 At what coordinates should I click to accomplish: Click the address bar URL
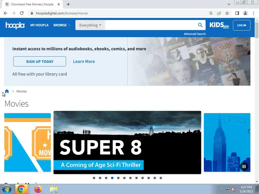(x=62, y=13)
